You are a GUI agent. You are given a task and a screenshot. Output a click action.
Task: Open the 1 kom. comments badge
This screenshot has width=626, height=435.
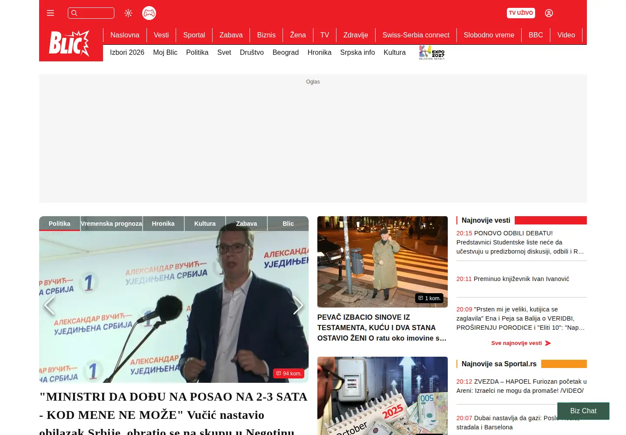[x=429, y=298]
